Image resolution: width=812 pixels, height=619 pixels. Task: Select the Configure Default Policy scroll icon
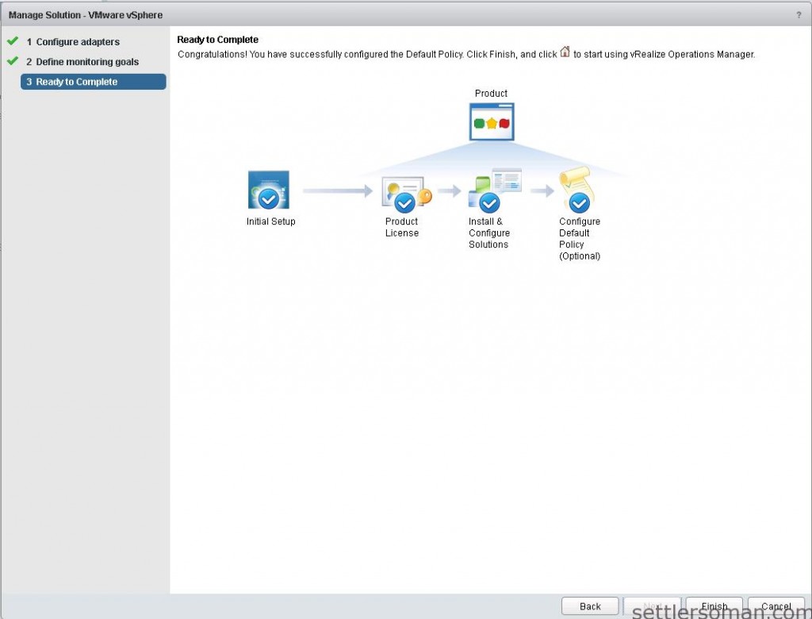pos(577,190)
